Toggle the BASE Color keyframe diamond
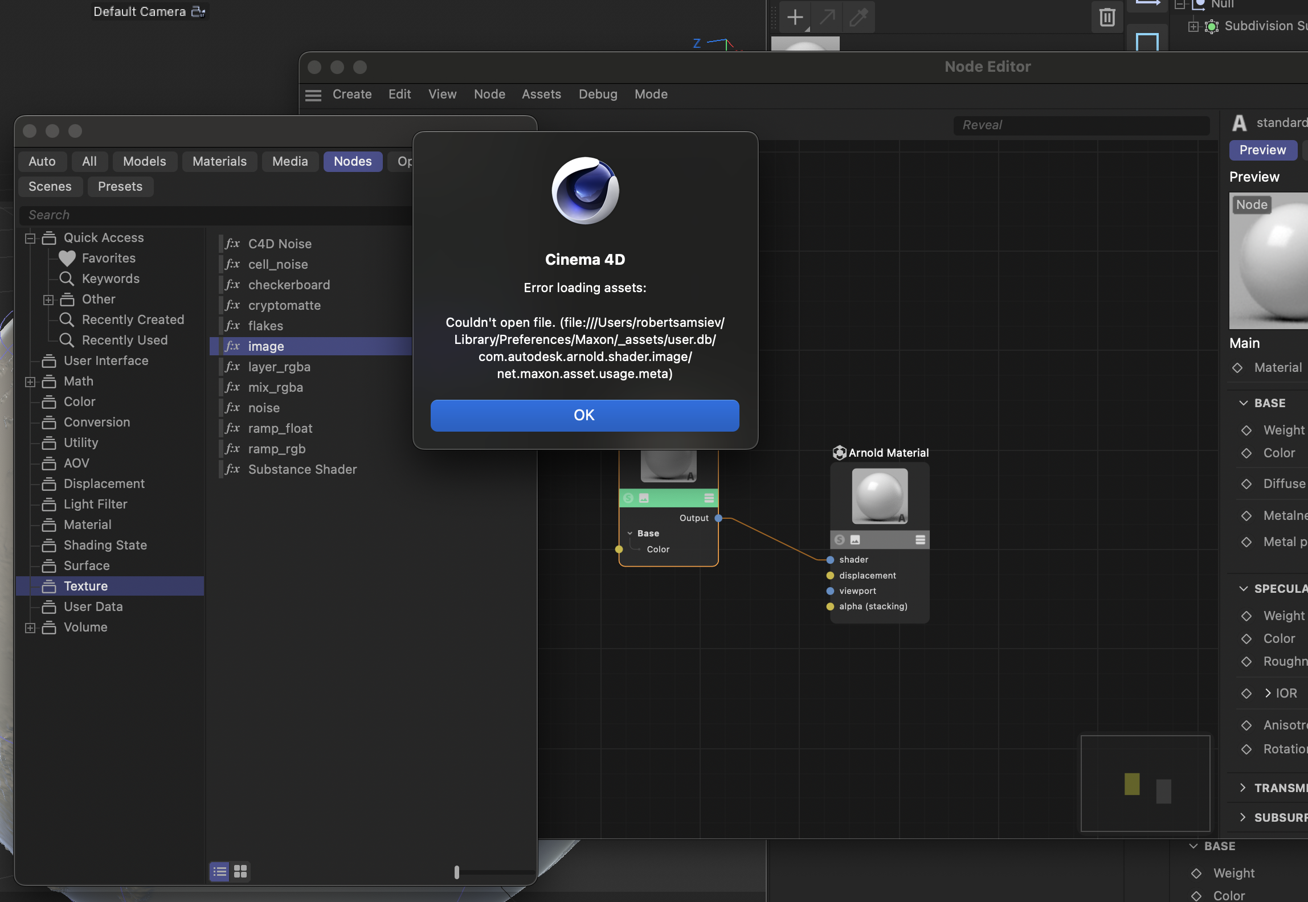Viewport: 1308px width, 902px height. click(x=1246, y=453)
